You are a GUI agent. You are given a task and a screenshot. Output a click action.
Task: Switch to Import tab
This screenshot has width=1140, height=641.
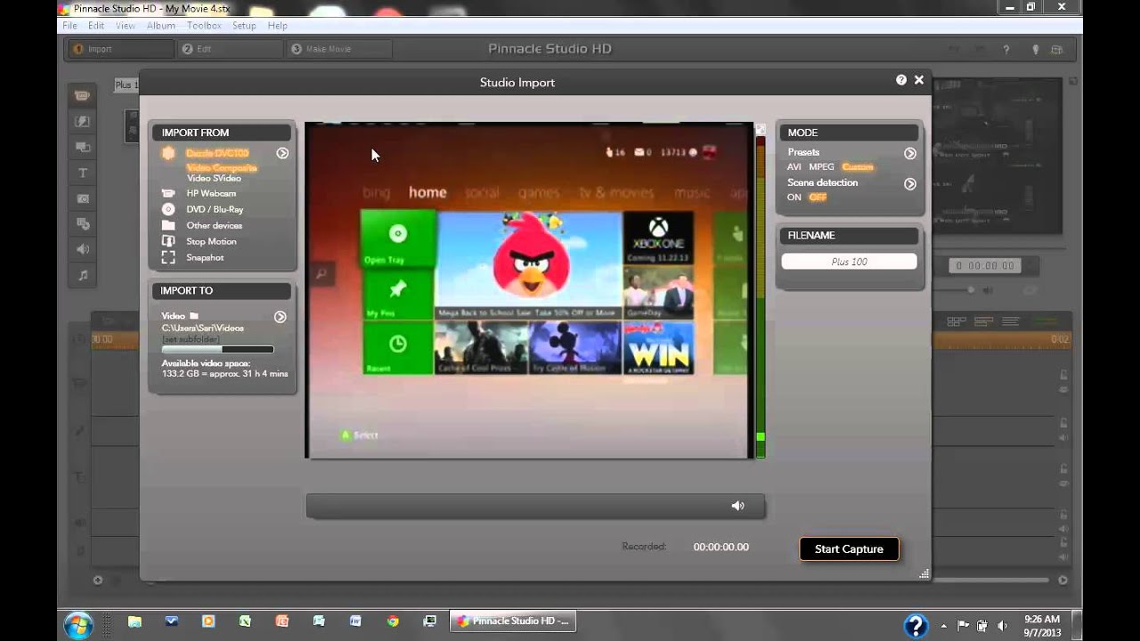[119, 49]
